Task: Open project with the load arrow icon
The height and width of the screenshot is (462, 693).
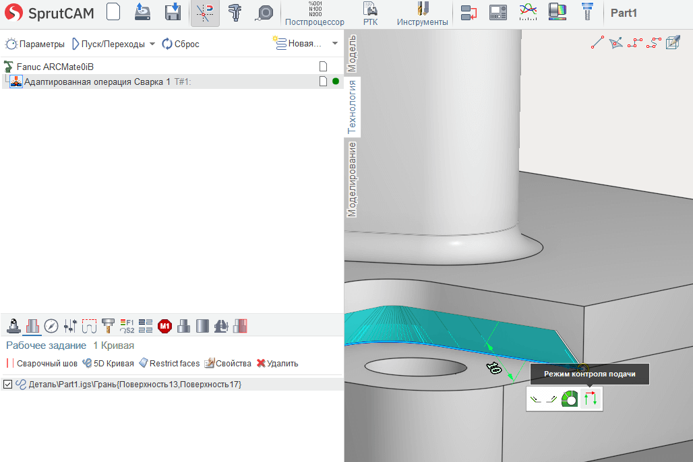Action: coord(142,12)
